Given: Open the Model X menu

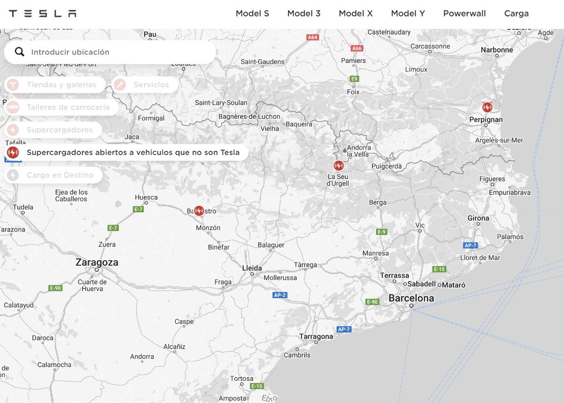Looking at the screenshot, I should [356, 14].
